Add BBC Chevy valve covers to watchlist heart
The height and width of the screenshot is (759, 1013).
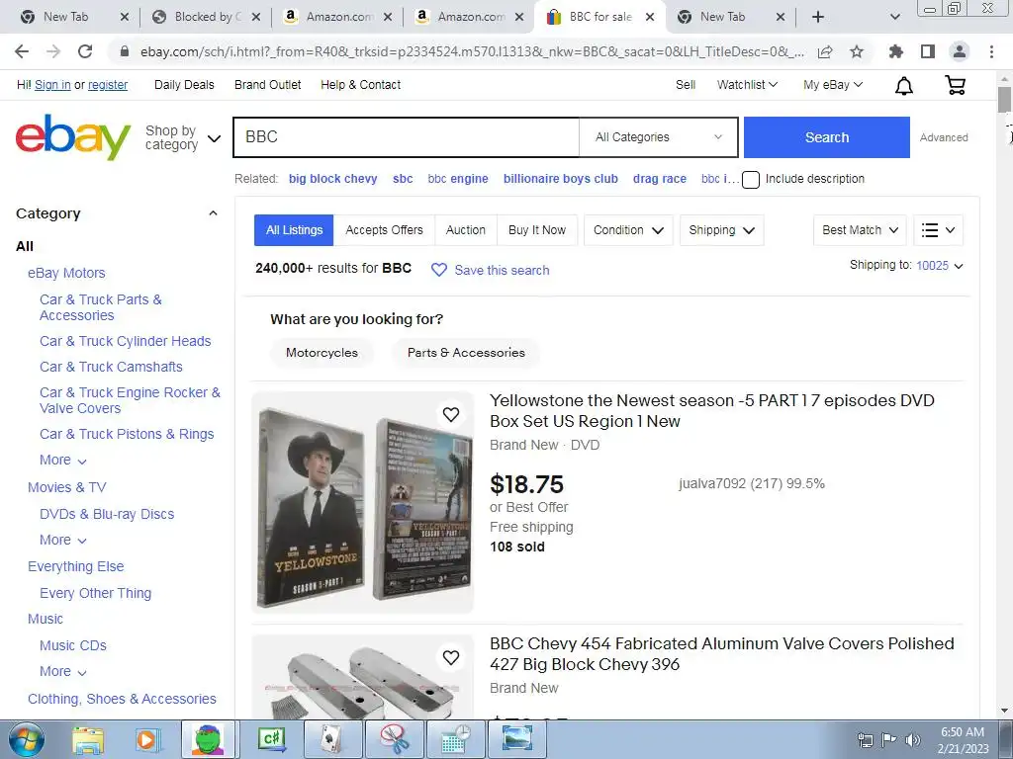coord(451,657)
